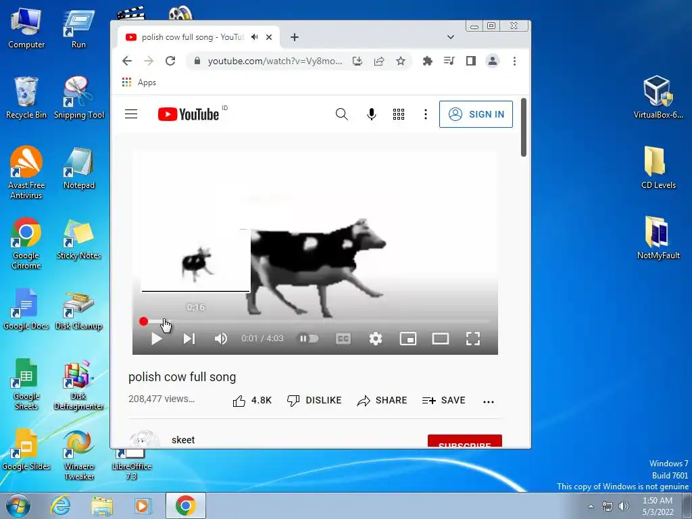This screenshot has width=692, height=519.
Task: Click the red progress bar scrubber
Action: (143, 321)
